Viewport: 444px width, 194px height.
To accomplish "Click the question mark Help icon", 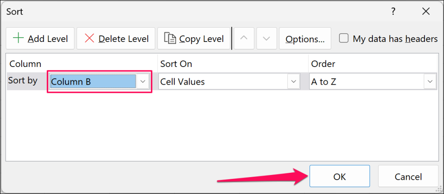I will point(393,12).
